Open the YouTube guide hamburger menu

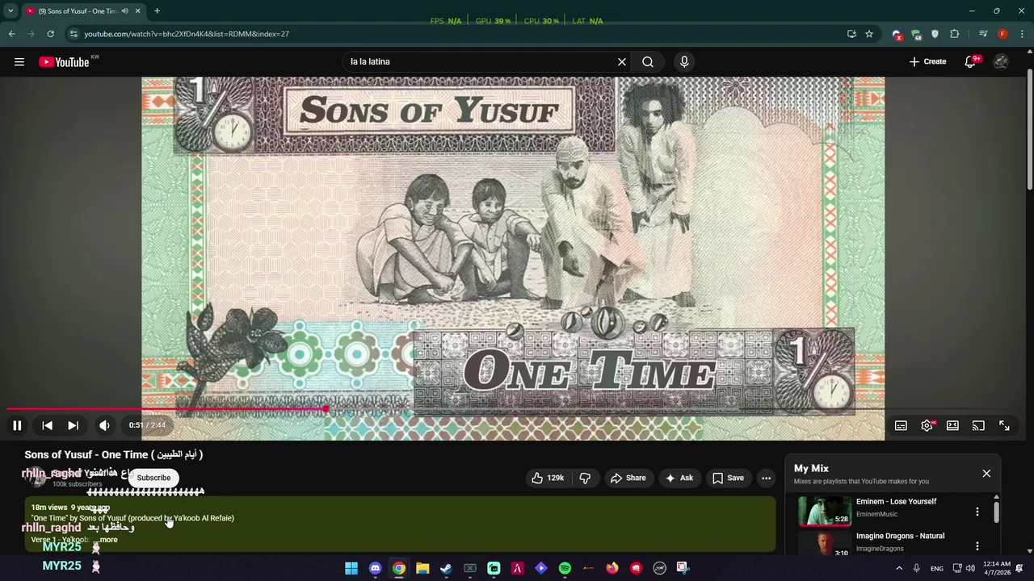19,62
